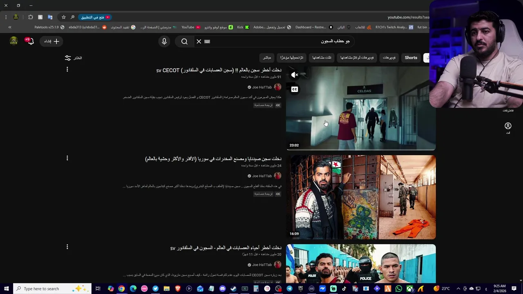Open Discord from the taskbar
523x294 pixels.
(222, 289)
